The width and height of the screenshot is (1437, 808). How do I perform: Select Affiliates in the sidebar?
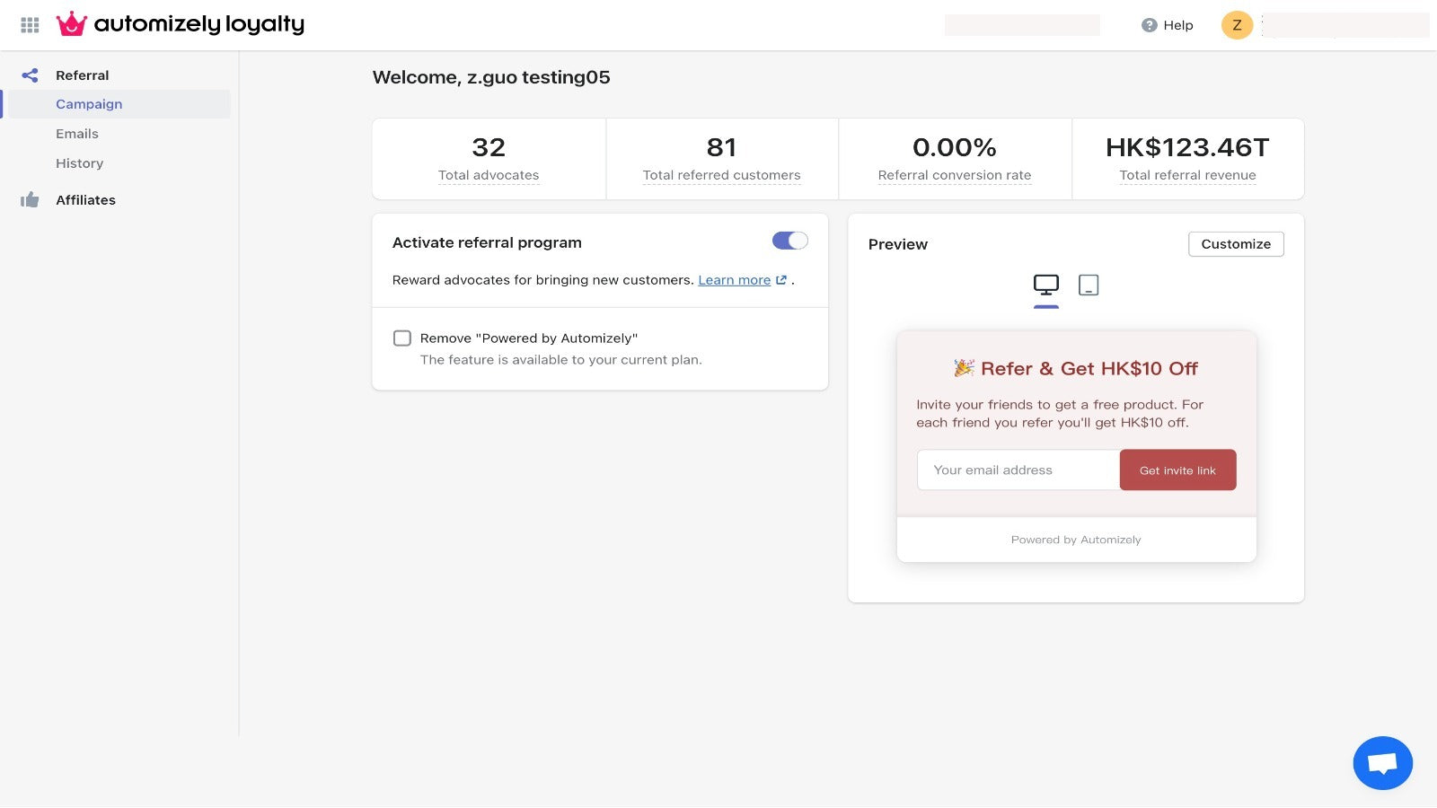85,200
